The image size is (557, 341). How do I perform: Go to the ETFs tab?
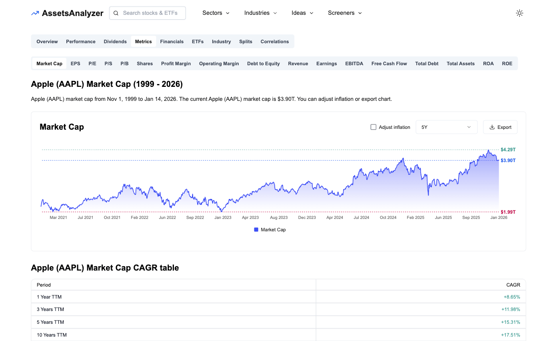coord(198,42)
